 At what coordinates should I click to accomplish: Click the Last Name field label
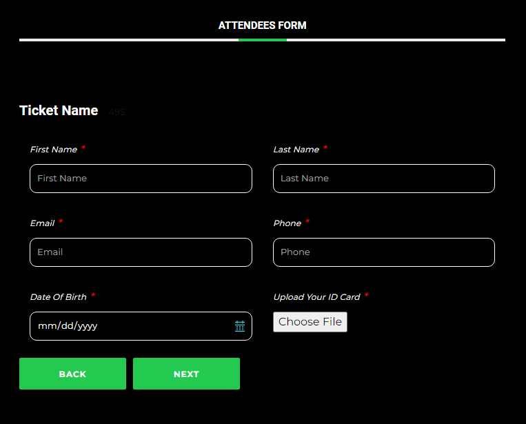point(296,150)
